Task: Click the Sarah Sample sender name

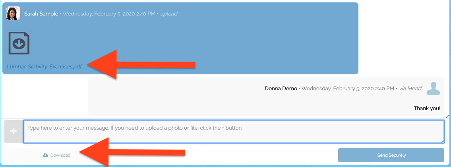Action: click(41, 14)
